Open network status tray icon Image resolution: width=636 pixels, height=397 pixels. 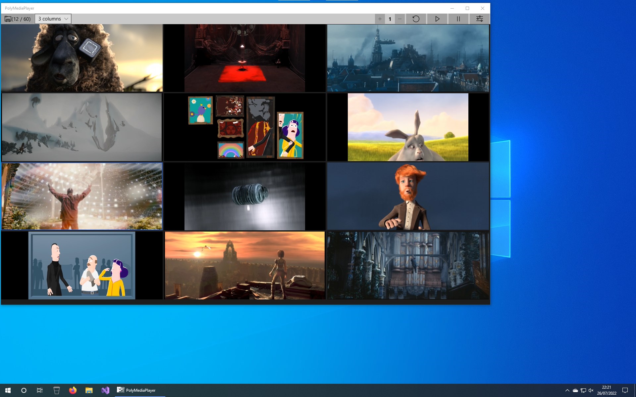tap(583, 390)
